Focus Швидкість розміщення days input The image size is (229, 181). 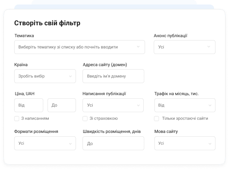[x=113, y=143]
